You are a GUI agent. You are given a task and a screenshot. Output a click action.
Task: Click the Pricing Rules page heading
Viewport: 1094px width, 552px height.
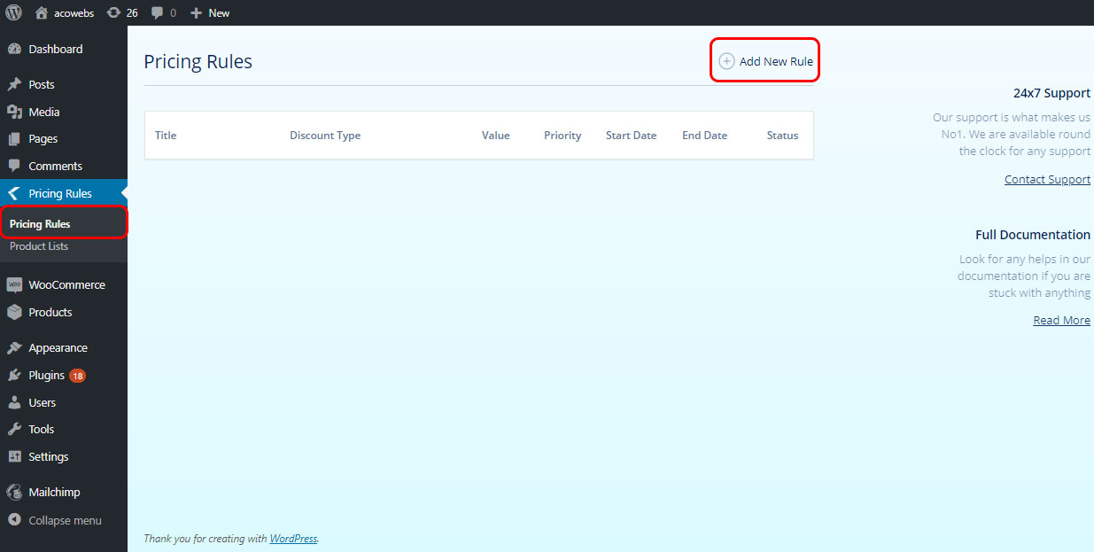198,61
